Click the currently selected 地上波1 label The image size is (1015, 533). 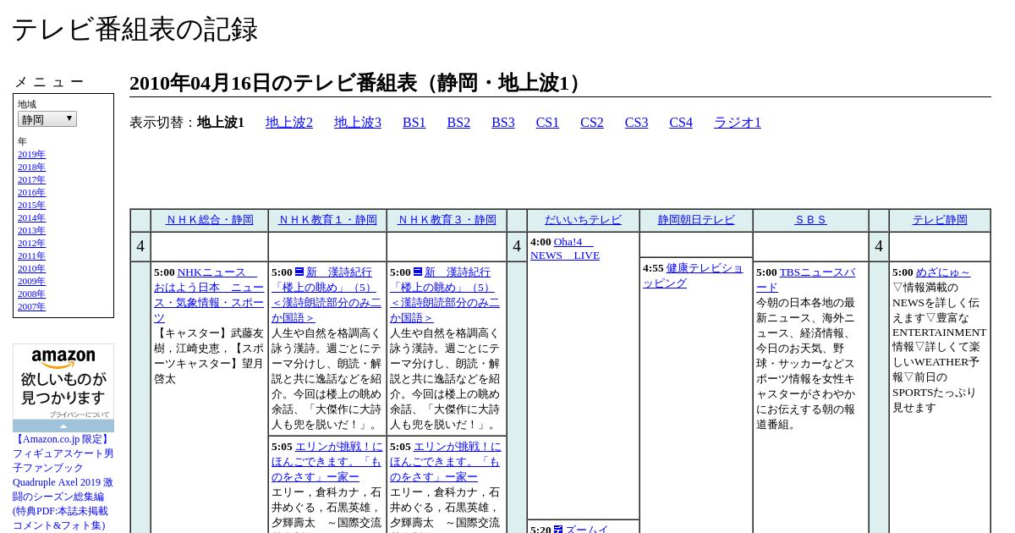point(221,123)
